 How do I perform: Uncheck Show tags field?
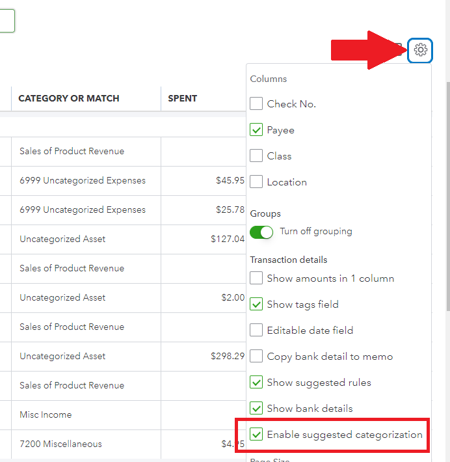click(256, 305)
